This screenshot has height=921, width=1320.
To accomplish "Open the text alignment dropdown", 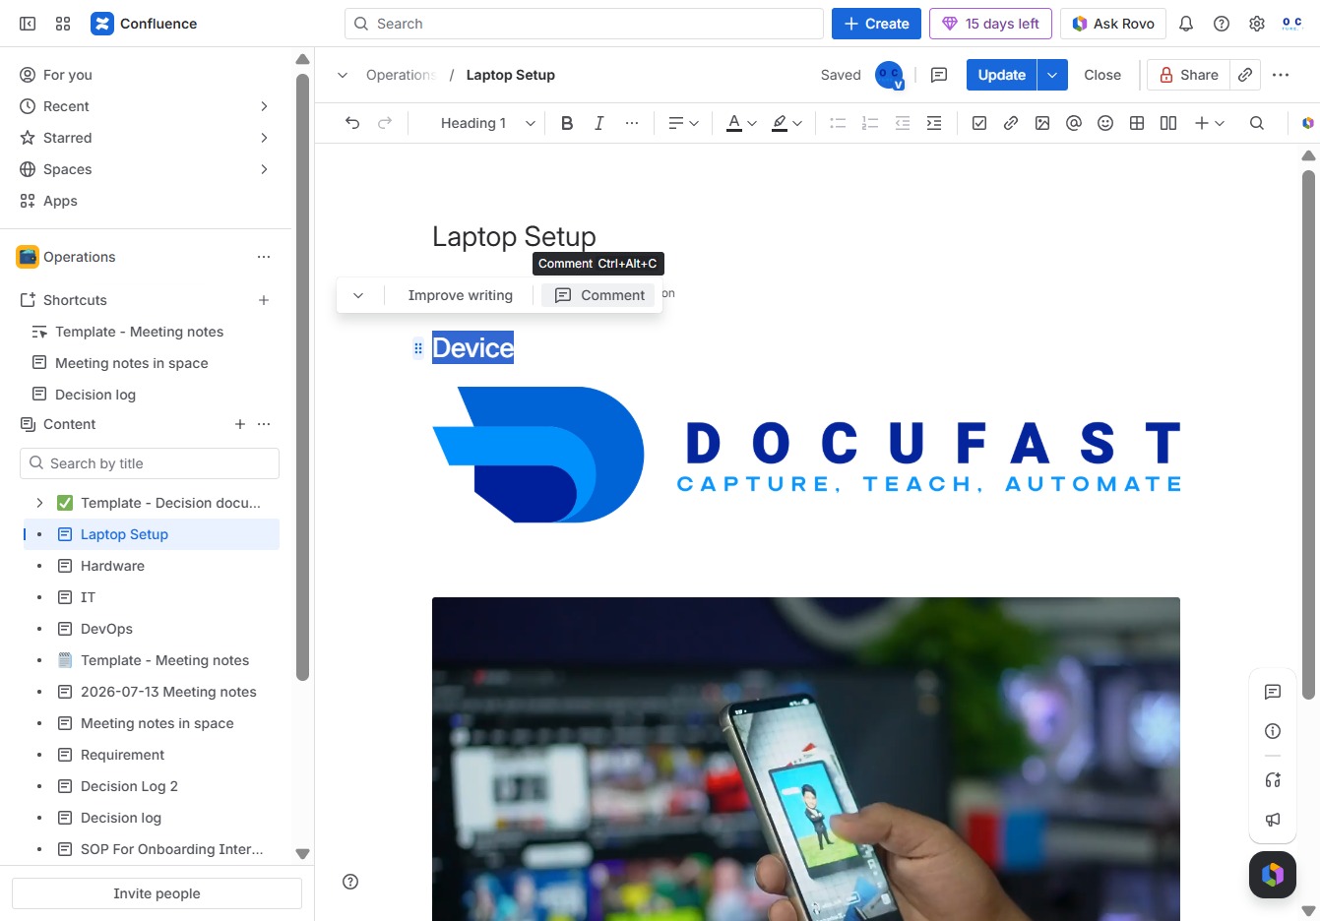I will (683, 123).
